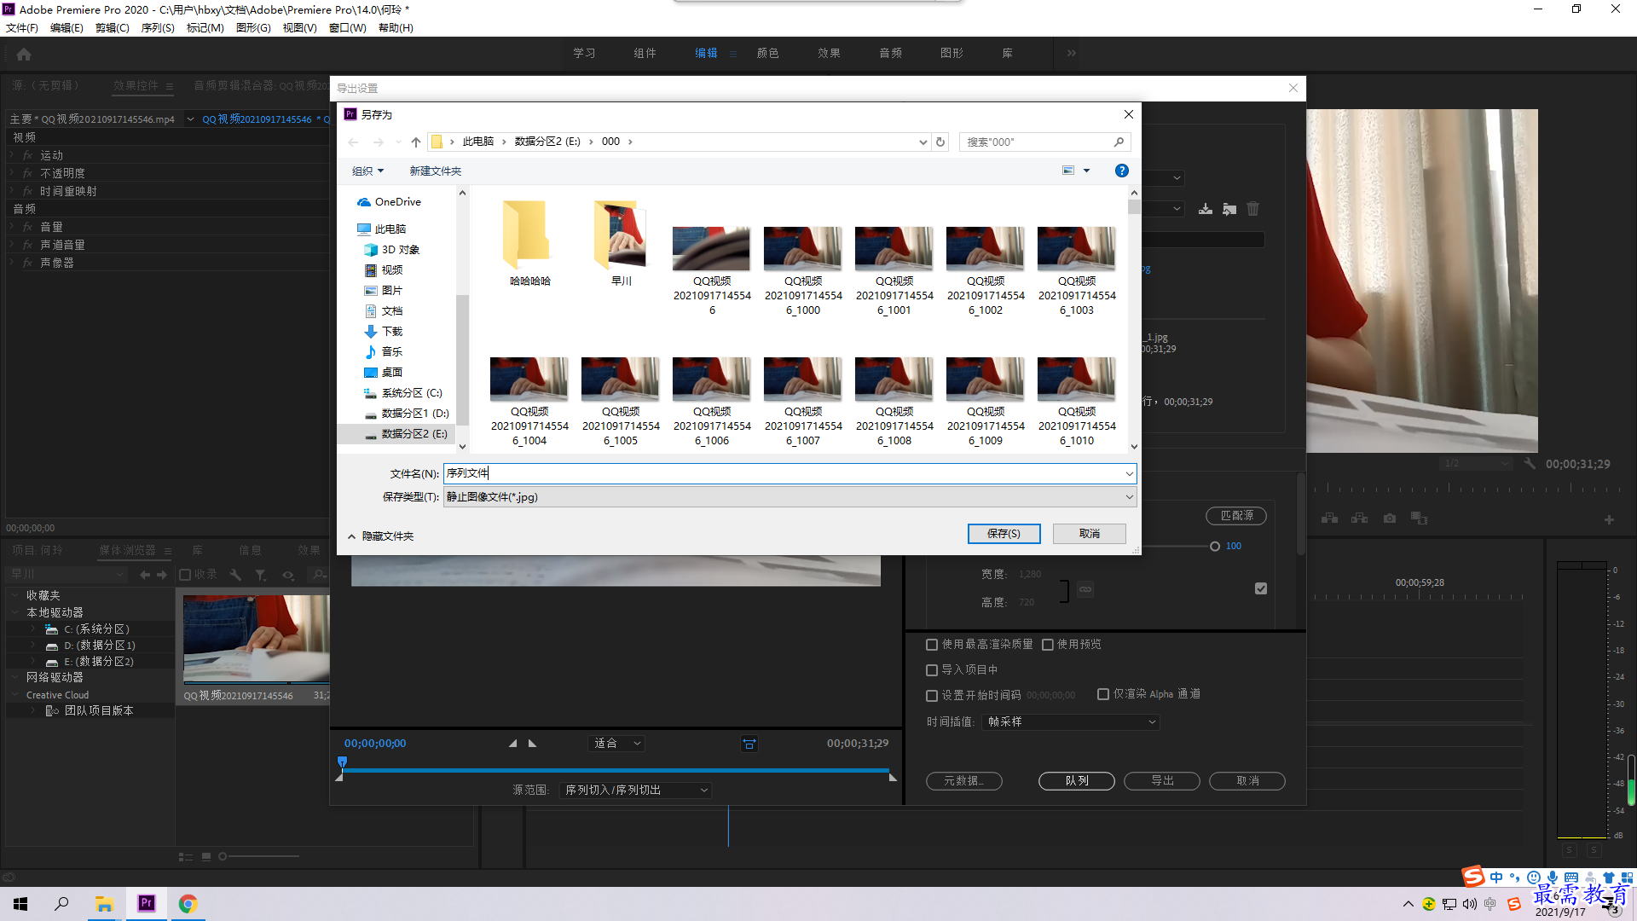Click the 匹配源 button
This screenshot has width=1637, height=921.
pos(1236,516)
